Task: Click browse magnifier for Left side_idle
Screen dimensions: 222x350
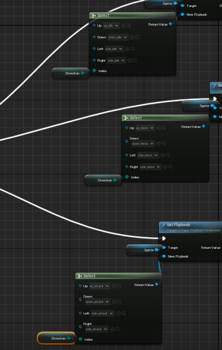Action: click(x=133, y=49)
